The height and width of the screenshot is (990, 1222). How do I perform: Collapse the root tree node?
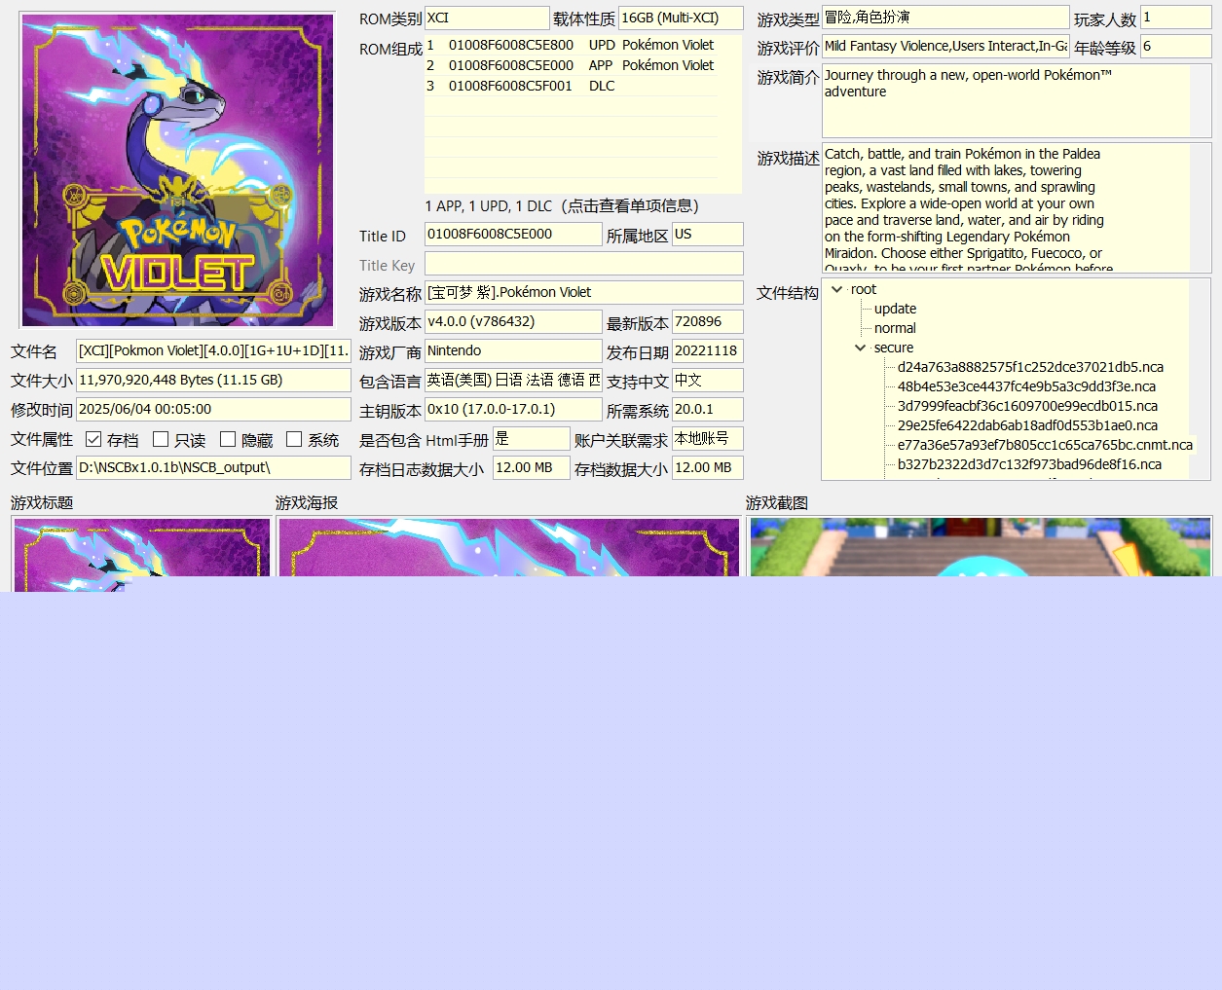point(836,289)
